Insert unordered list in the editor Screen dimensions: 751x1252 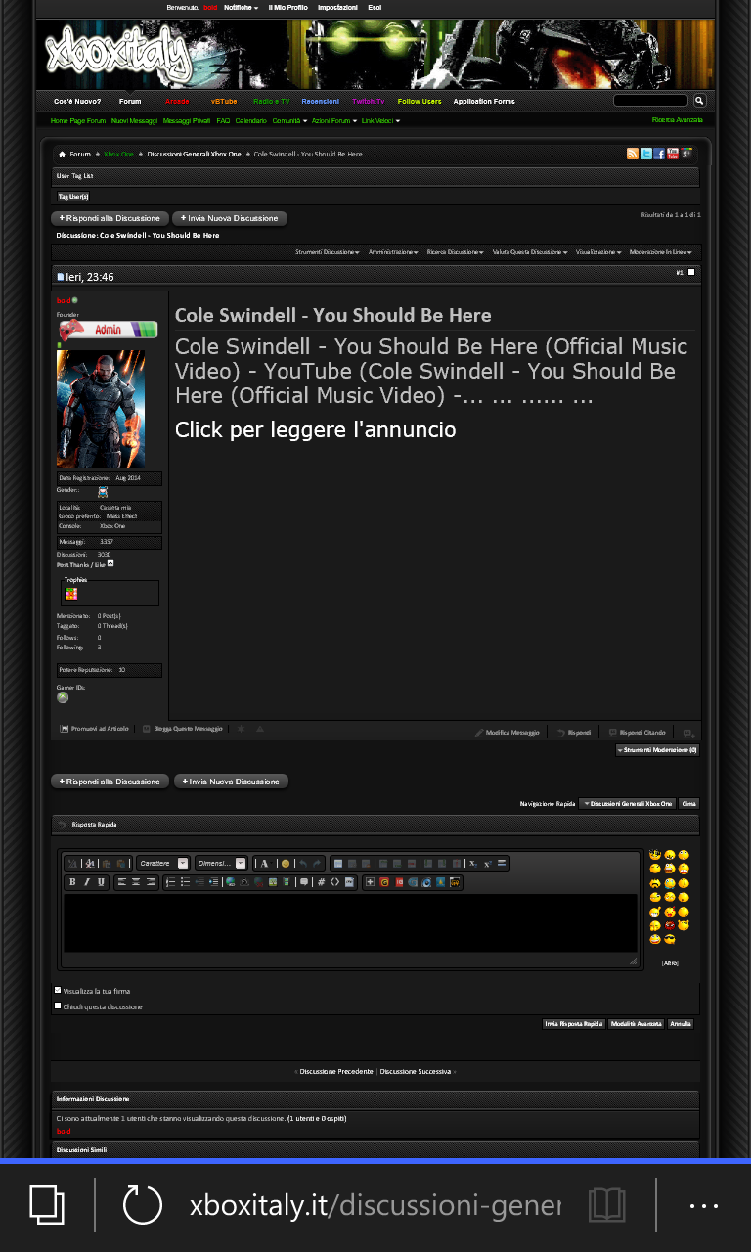coord(185,882)
